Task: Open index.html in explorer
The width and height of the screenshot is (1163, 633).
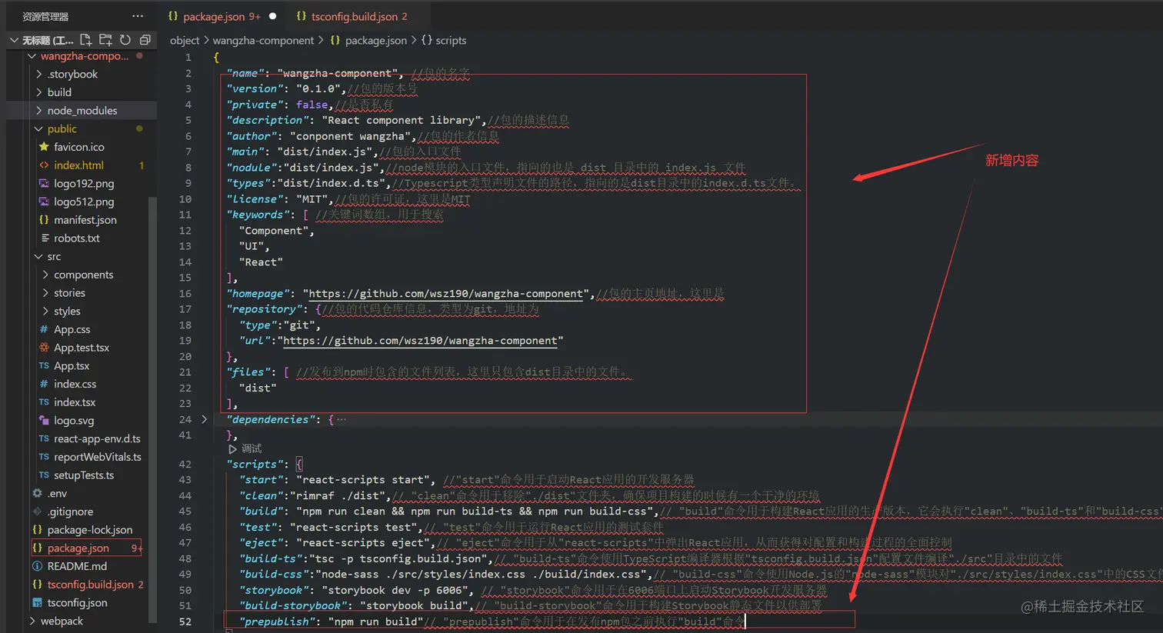Action: click(78, 165)
